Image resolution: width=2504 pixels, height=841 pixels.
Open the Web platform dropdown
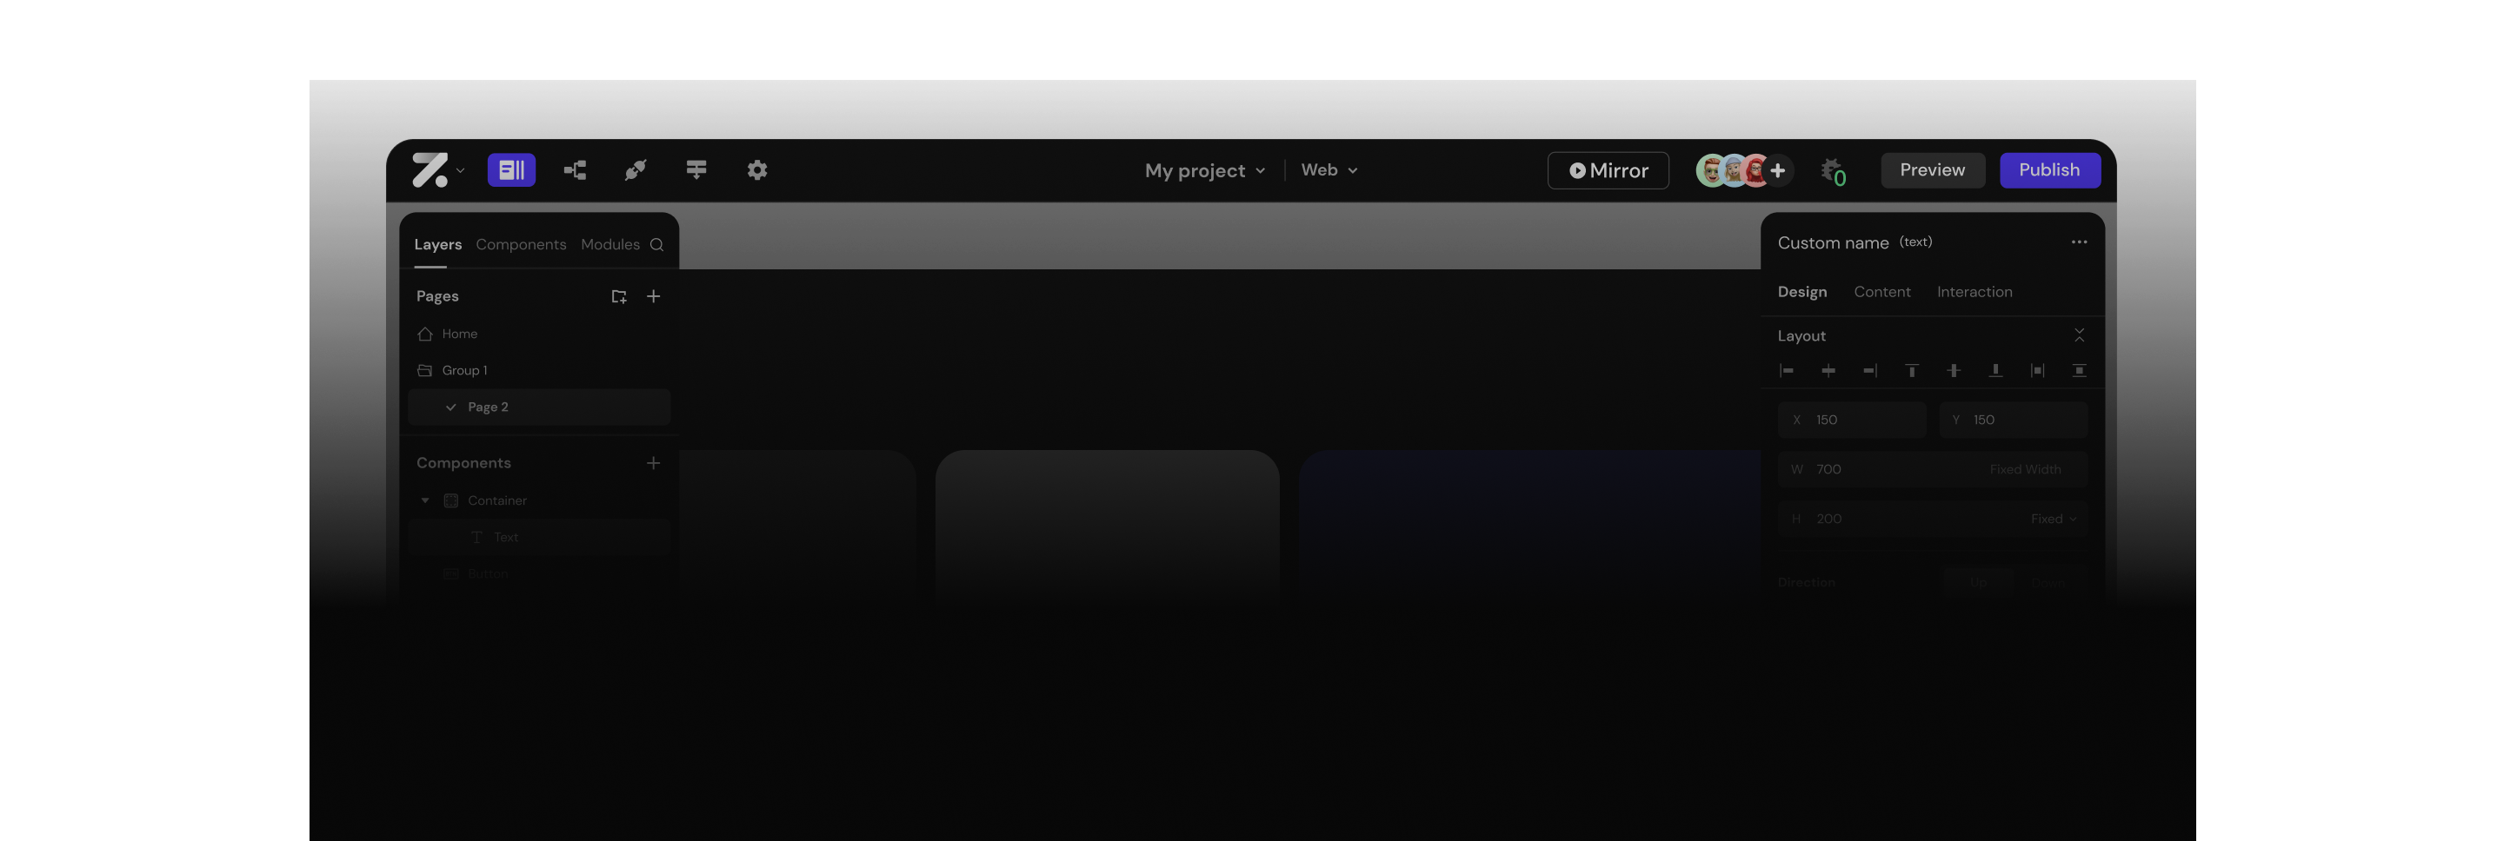[x=1328, y=170]
